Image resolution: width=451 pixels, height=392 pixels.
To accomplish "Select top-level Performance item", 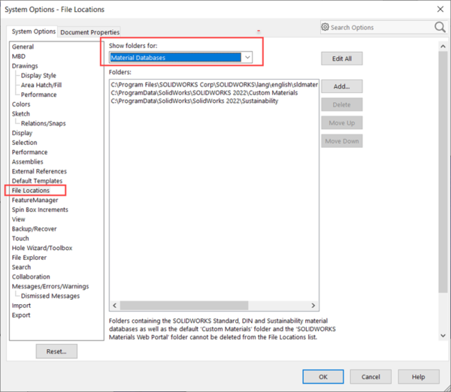I will (x=29, y=152).
